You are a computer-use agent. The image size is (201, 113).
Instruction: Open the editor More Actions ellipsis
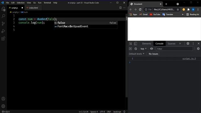tap(124, 8)
